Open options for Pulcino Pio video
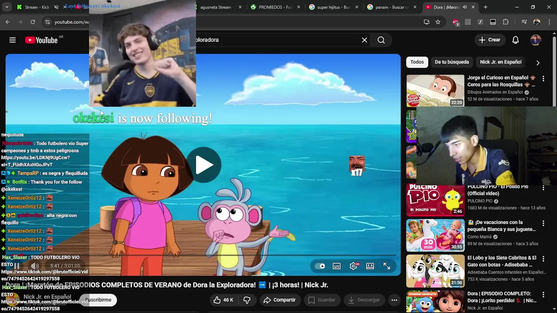This screenshot has width=557, height=313. tap(543, 188)
